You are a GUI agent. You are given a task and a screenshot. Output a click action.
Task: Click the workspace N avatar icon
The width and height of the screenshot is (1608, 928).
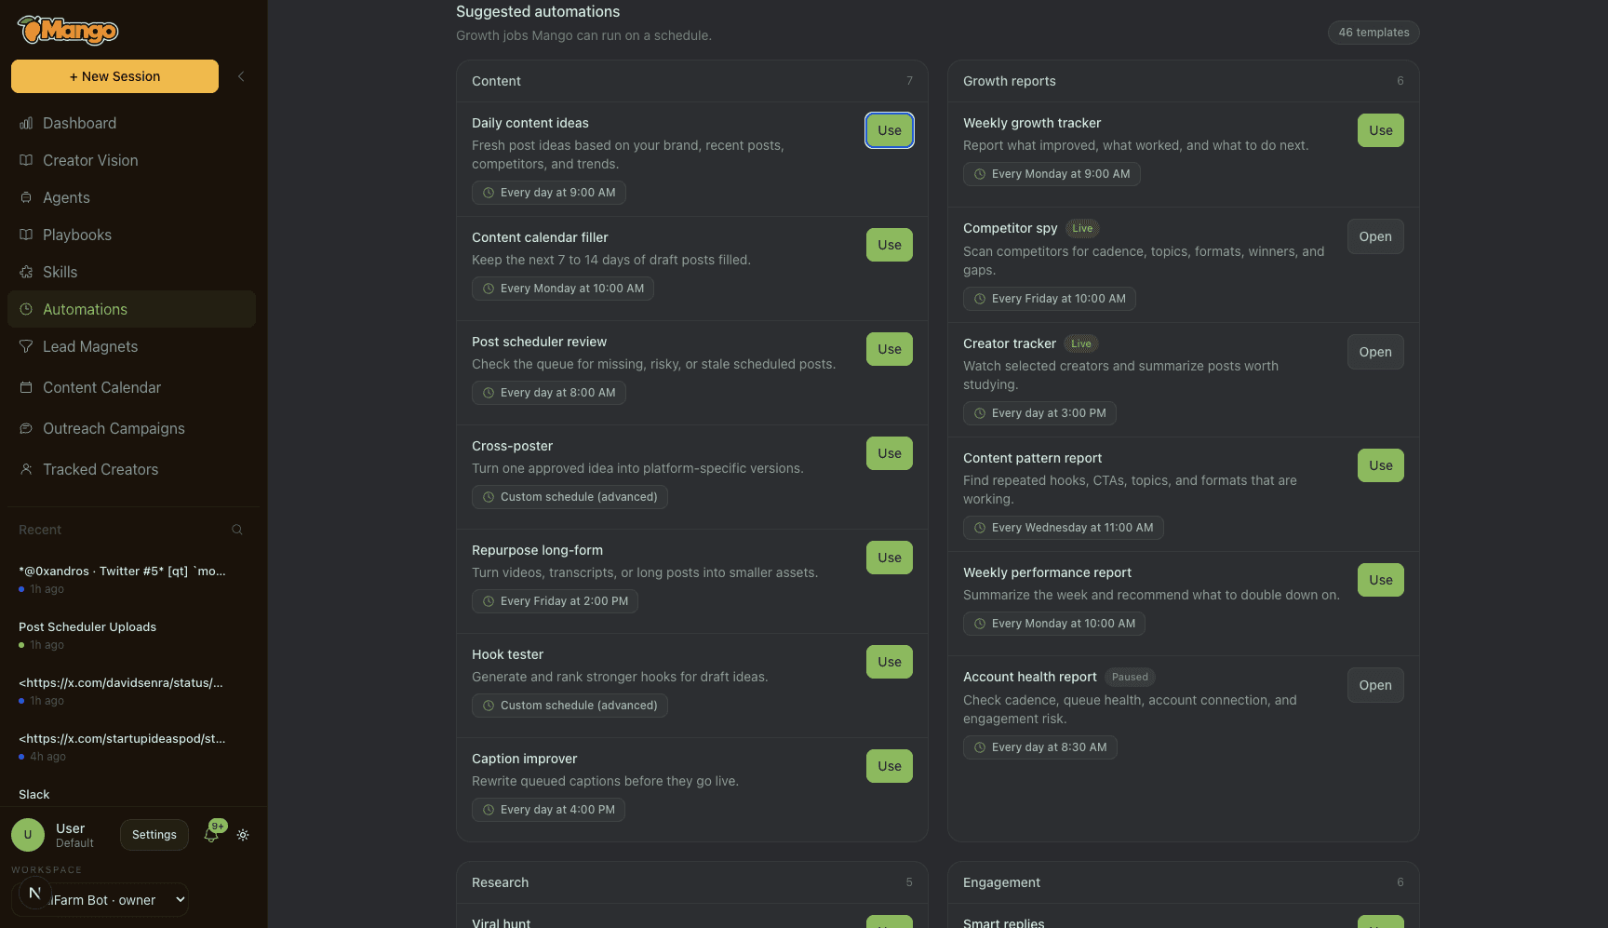(34, 893)
